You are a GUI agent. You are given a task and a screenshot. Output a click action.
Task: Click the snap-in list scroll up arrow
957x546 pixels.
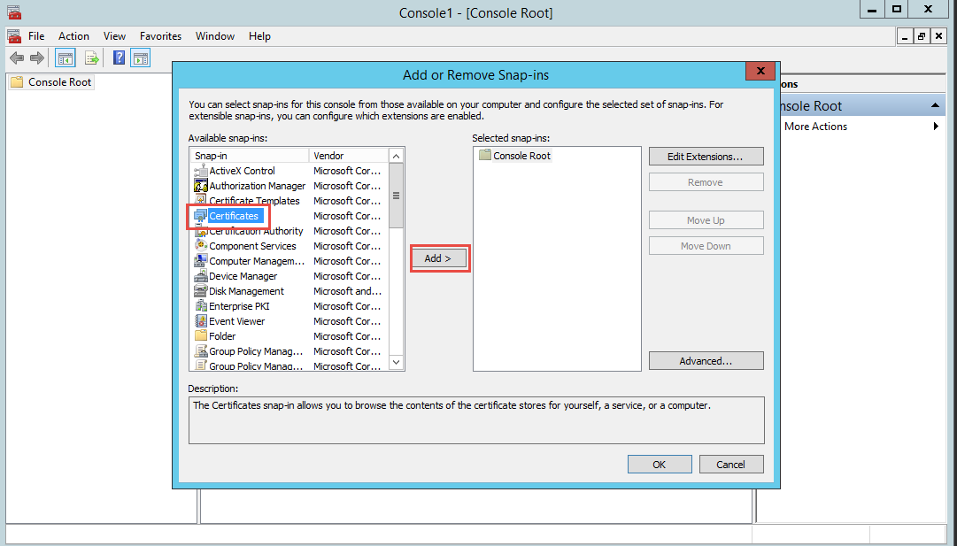pos(396,156)
